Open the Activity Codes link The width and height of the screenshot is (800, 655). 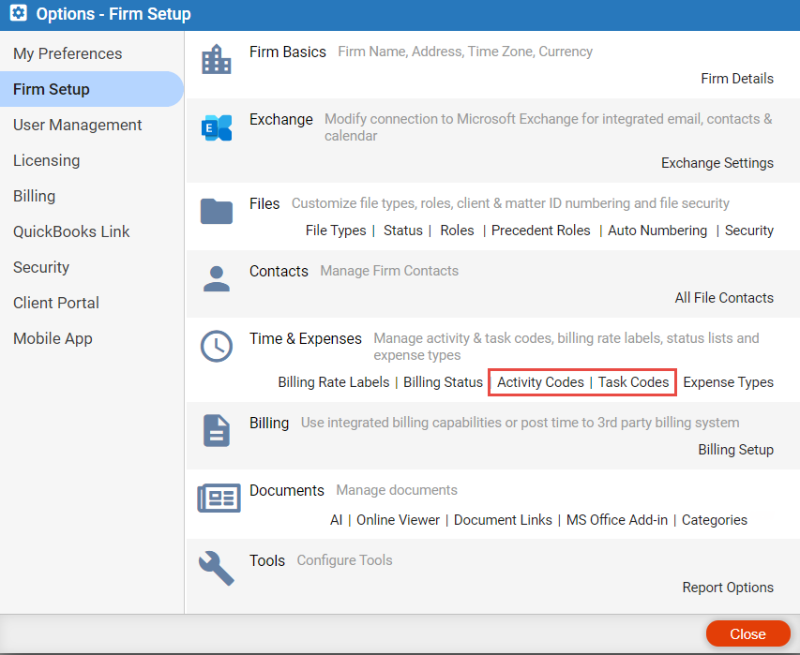(x=540, y=382)
